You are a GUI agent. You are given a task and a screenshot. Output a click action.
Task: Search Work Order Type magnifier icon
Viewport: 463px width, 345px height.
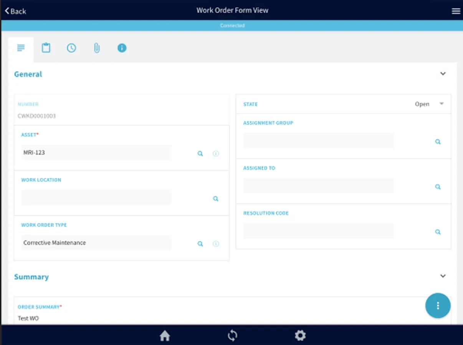[200, 244]
